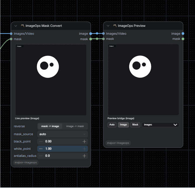Click majoor-imageops badge on Preview node
The width and height of the screenshot is (195, 188).
click(x=118, y=143)
